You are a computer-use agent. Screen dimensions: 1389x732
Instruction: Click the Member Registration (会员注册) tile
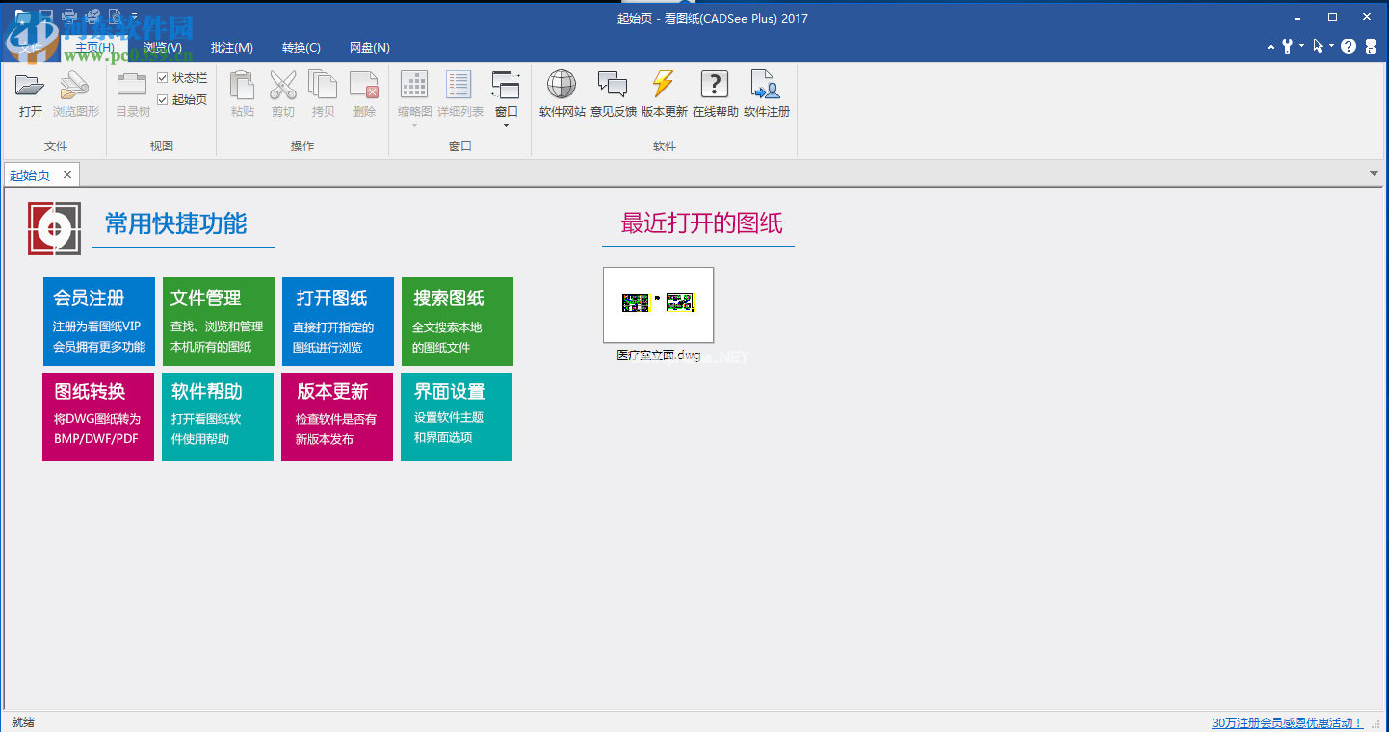coord(99,322)
